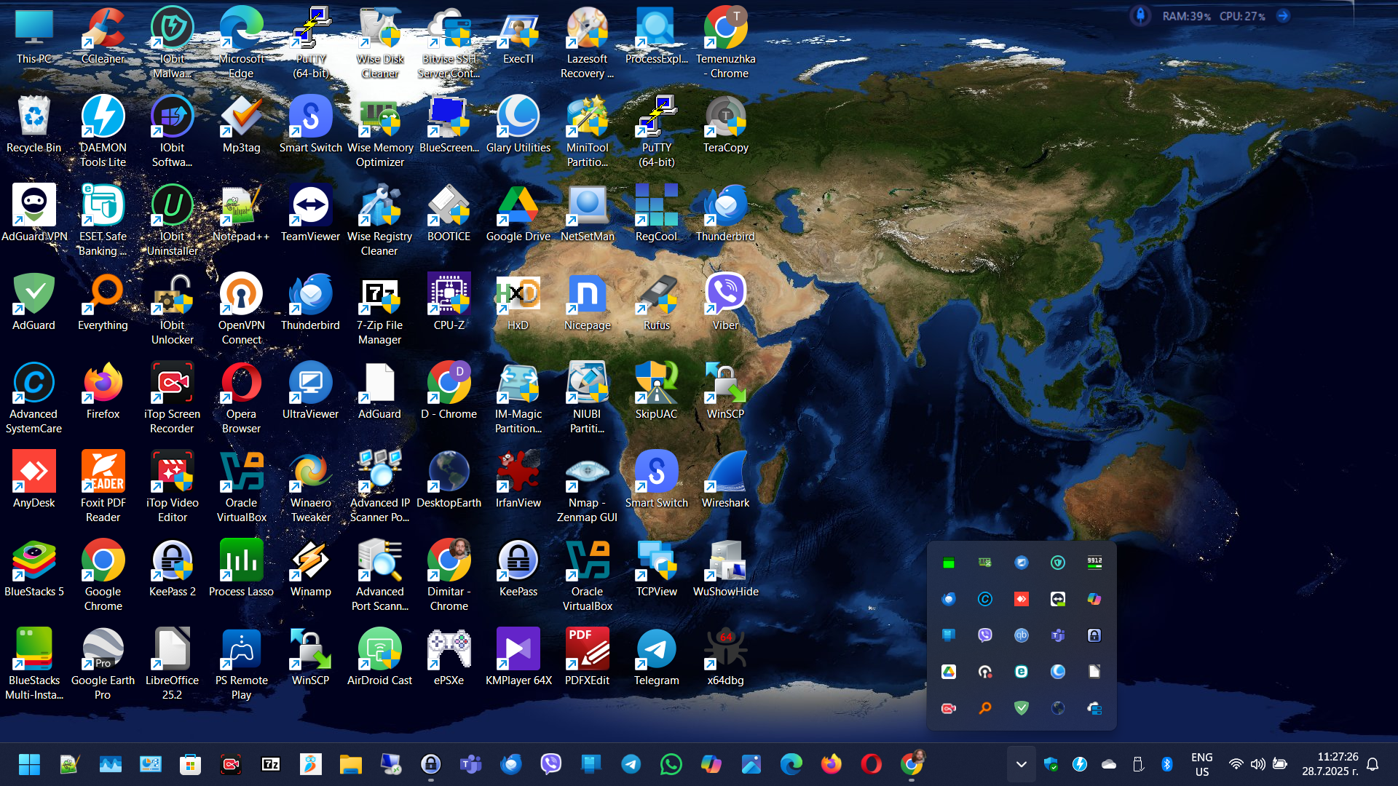Screen dimensions: 1398x786
Task: Select the Rufus desktop shortcut
Action: click(656, 303)
